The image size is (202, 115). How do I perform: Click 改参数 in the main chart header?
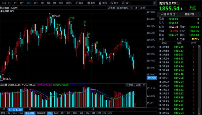coord(111,8)
